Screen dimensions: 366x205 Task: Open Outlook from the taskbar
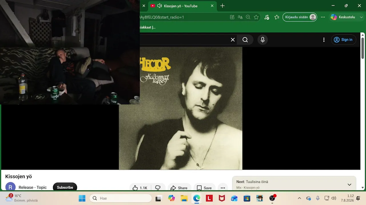(234, 198)
